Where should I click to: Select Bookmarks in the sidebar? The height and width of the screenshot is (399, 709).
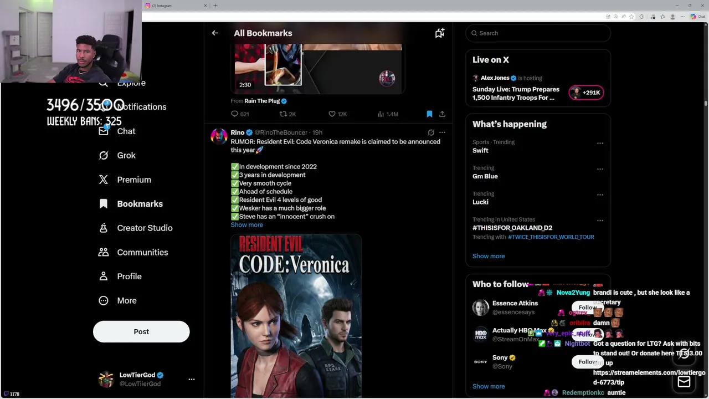(131, 204)
